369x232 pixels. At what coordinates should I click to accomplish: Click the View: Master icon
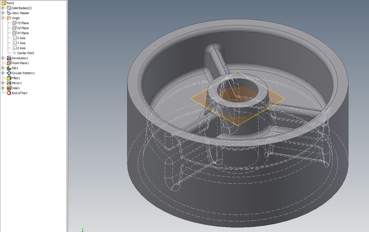tap(9, 13)
